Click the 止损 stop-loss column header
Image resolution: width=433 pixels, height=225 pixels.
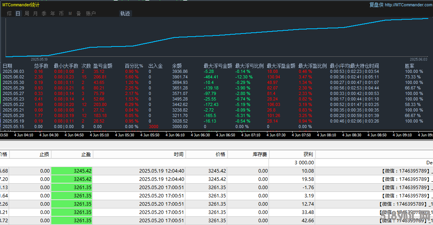coord(30,154)
